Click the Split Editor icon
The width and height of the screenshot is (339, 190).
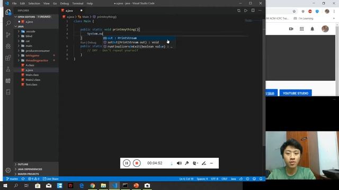[x=253, y=11]
